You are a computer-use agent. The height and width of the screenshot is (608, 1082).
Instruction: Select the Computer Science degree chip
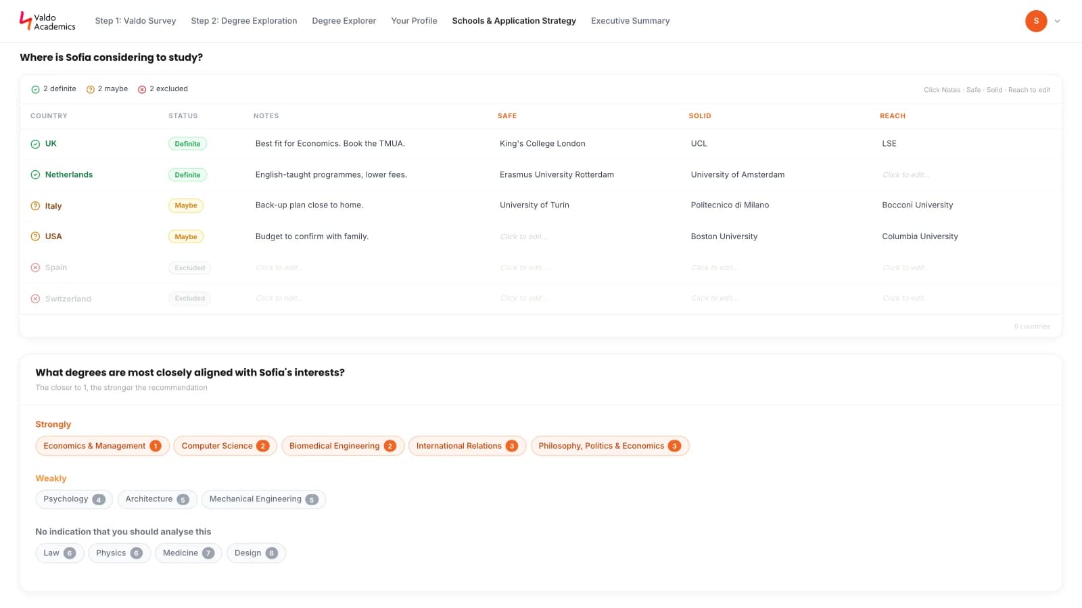(x=225, y=446)
